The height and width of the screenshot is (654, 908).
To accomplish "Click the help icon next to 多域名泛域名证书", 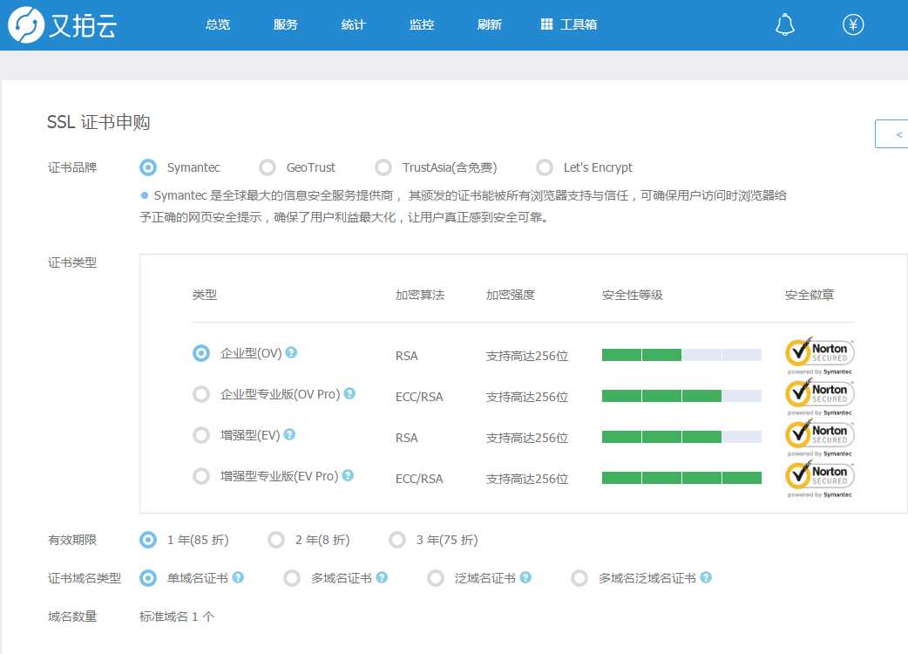I will [705, 577].
